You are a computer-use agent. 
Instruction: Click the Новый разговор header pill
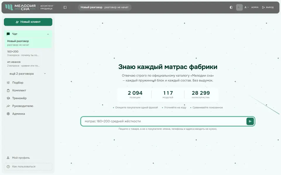[x=104, y=7]
